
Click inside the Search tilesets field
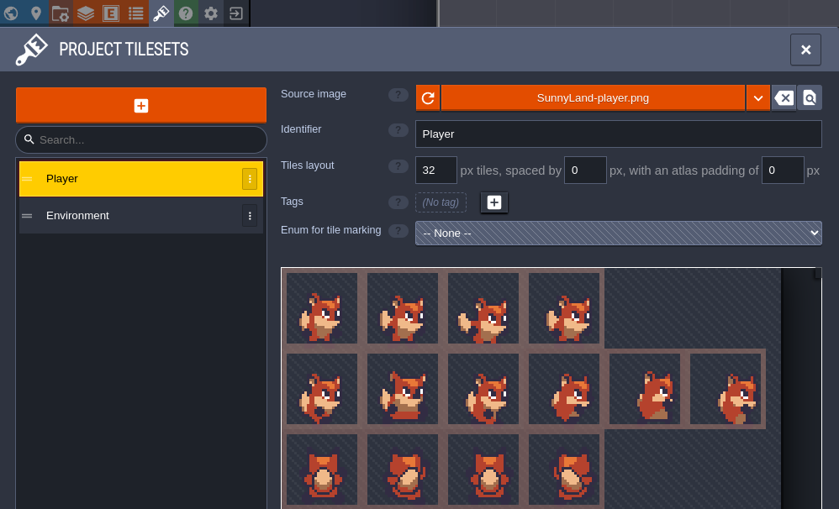tap(140, 139)
